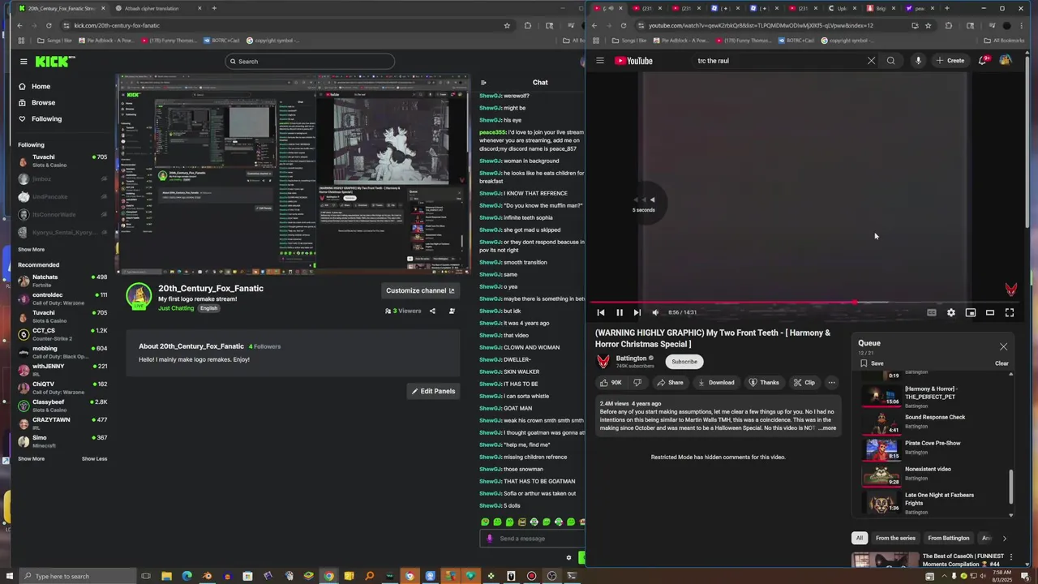Image resolution: width=1038 pixels, height=584 pixels.
Task: Close the YouTube Queue panel
Action: 1003,346
